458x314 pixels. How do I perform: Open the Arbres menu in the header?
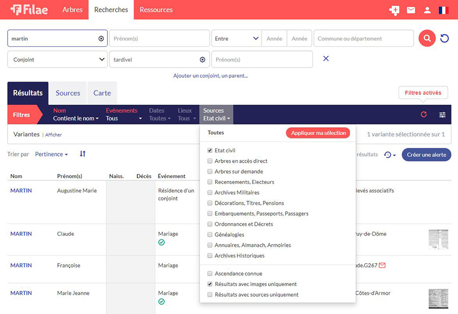click(72, 10)
